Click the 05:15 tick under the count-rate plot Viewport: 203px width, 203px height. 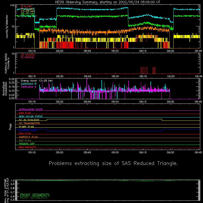pyautogui.click(x=32, y=51)
